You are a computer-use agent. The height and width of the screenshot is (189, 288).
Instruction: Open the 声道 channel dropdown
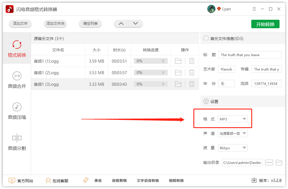click(233, 133)
